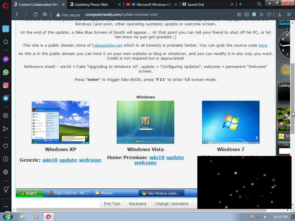The width and height of the screenshot is (295, 221).
Task: Click the Not secure warning icon
Action: (58, 15)
